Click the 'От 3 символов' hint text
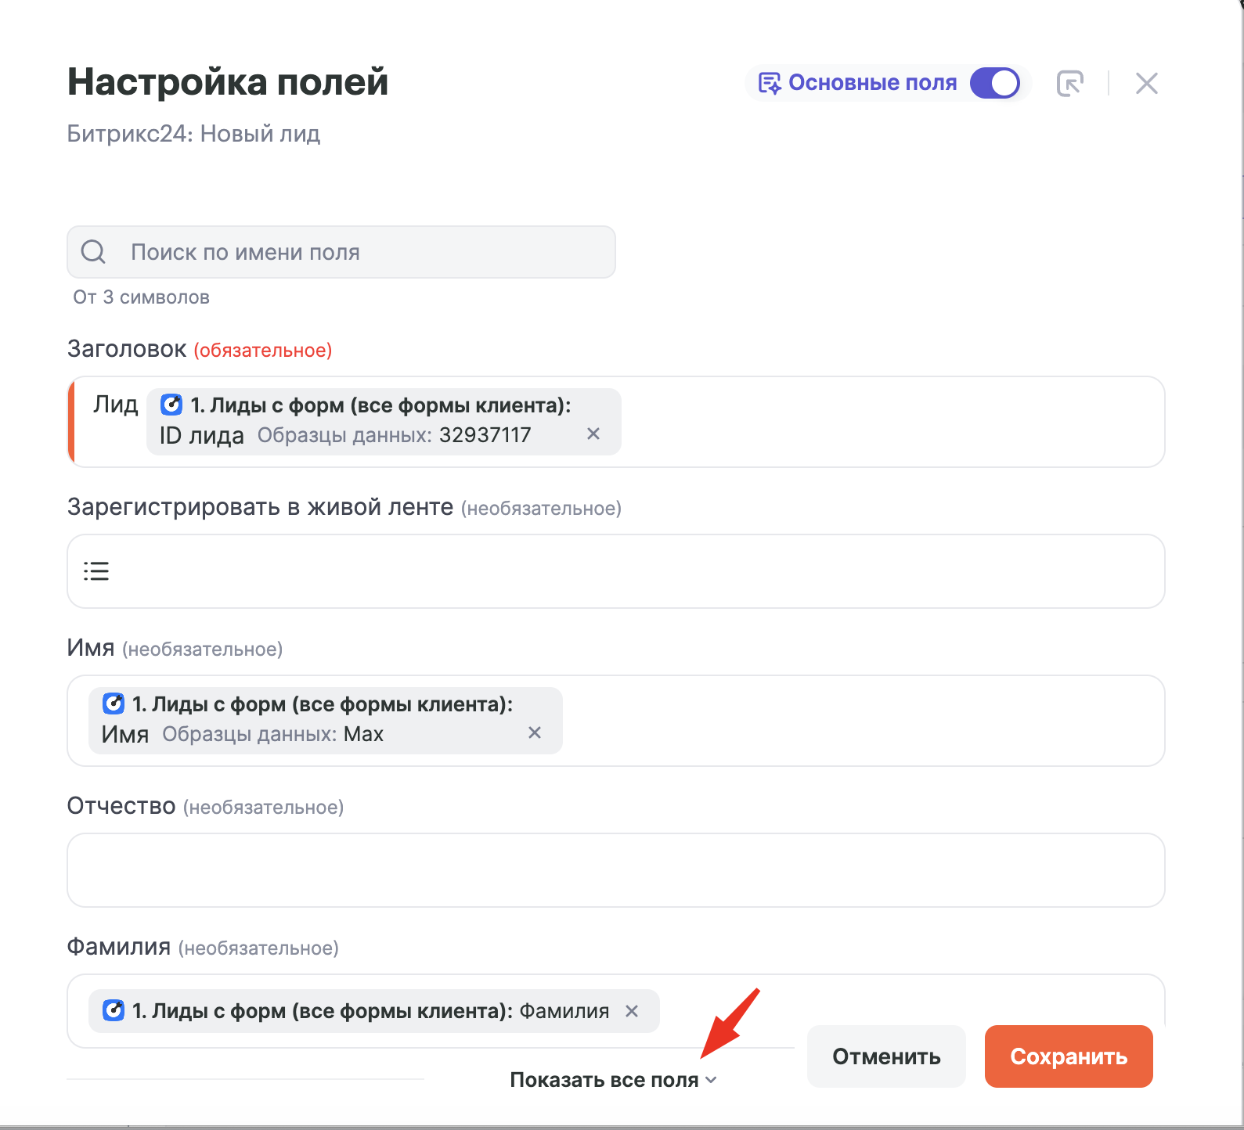1244x1130 pixels. (x=142, y=297)
